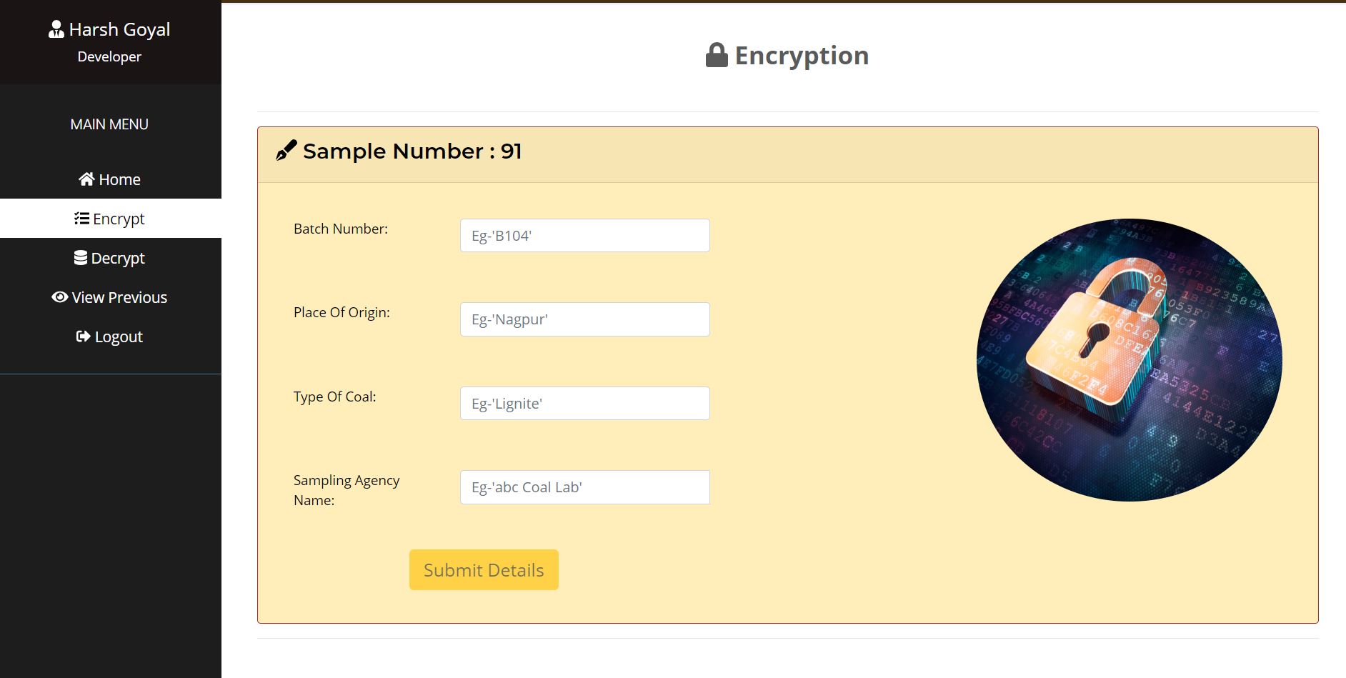The image size is (1346, 678).
Task: Click the Submit Details button
Action: click(484, 569)
